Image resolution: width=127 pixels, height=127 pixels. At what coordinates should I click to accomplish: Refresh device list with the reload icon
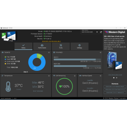click(x=101, y=32)
